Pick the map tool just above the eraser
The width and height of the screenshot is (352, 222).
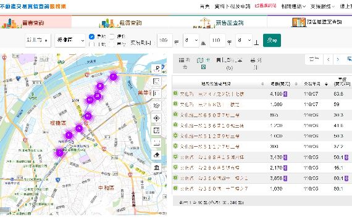[156, 142]
